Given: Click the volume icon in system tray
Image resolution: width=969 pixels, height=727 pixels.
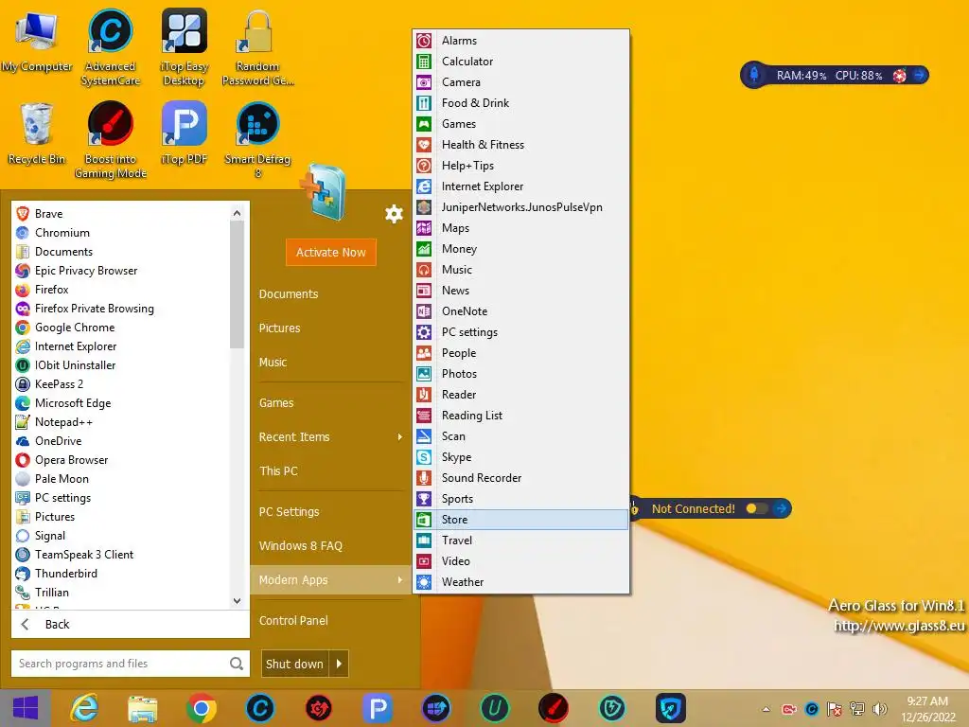Looking at the screenshot, I should tap(879, 709).
